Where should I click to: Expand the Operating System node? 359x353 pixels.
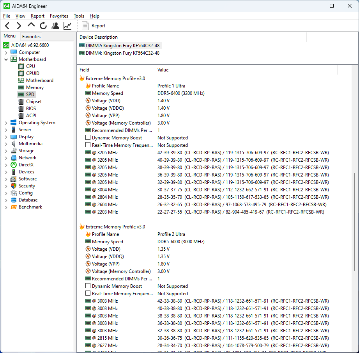click(6, 123)
